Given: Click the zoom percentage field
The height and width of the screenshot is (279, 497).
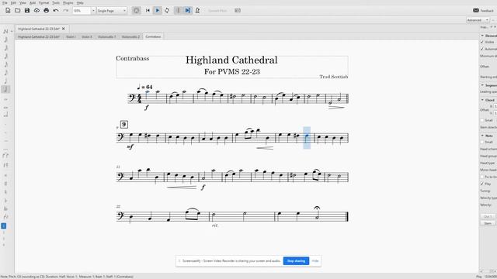Looking at the screenshot, I should 82,10.
